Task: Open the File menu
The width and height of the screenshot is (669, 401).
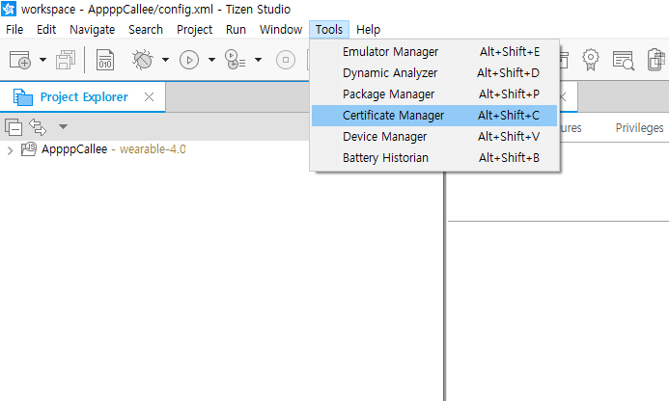Action: tap(14, 30)
